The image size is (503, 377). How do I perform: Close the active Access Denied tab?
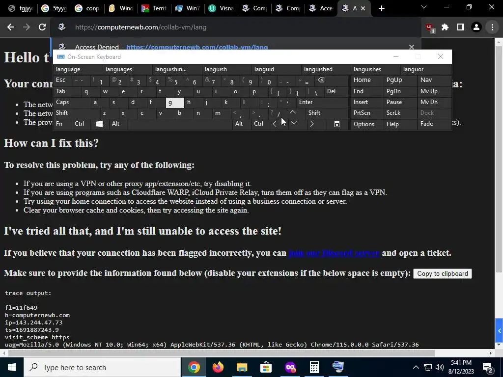(x=363, y=8)
